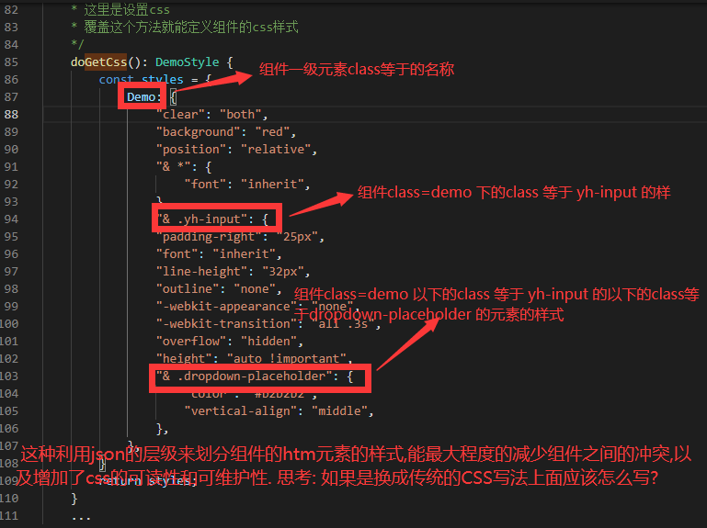Select the "& .dropdown-placeholder" selector key

pyautogui.click(x=251, y=376)
